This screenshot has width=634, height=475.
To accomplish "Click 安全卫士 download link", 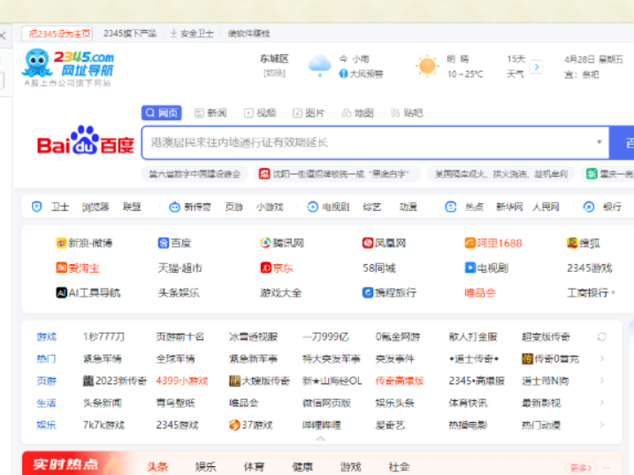I will click(x=192, y=34).
